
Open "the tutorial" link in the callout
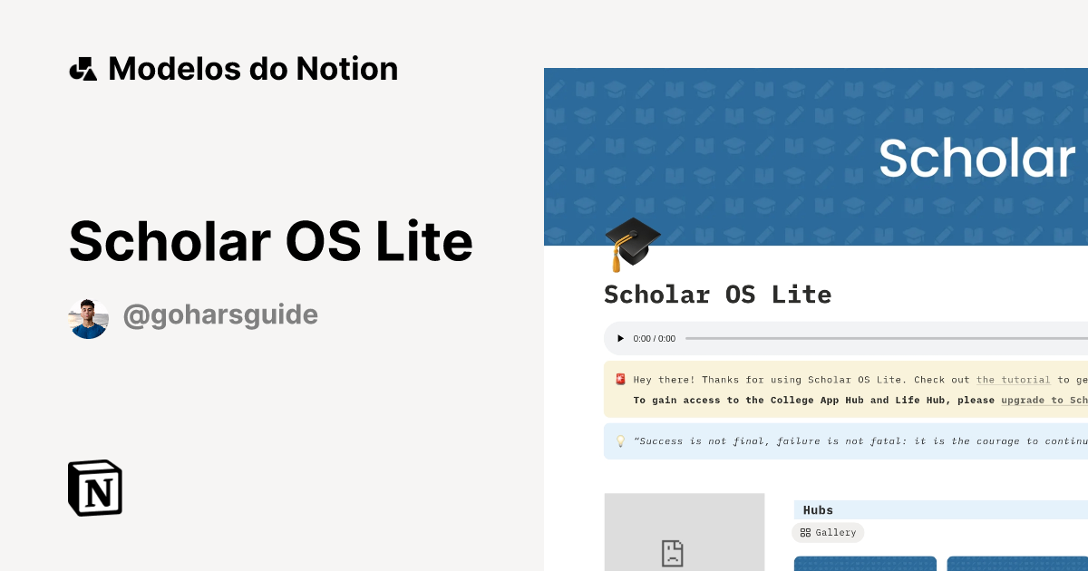[1013, 380]
